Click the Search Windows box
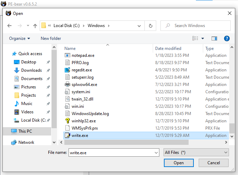 pyautogui.click(x=196, y=26)
